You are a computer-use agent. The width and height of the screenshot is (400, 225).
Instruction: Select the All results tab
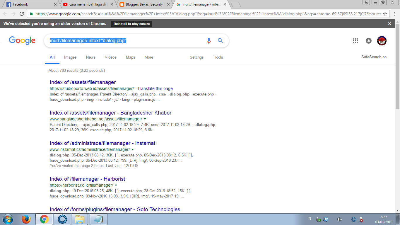(x=52, y=57)
